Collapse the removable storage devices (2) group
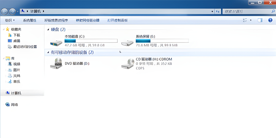 click(x=48, y=52)
